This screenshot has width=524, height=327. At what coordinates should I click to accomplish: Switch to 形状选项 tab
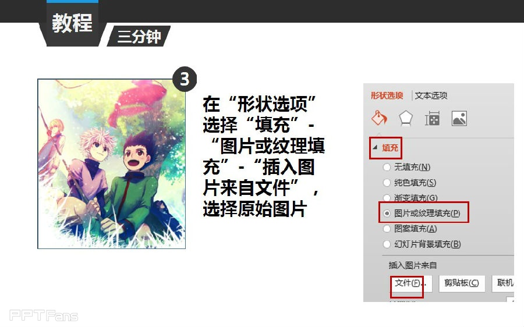387,95
